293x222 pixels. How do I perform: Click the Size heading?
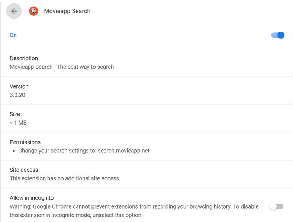15,114
